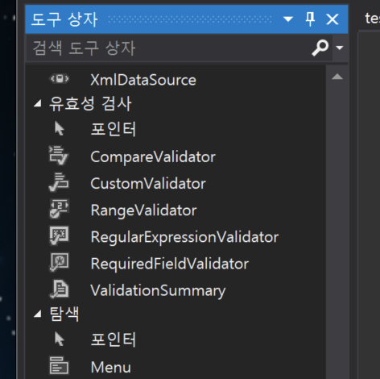Click the magnifier search button

320,48
